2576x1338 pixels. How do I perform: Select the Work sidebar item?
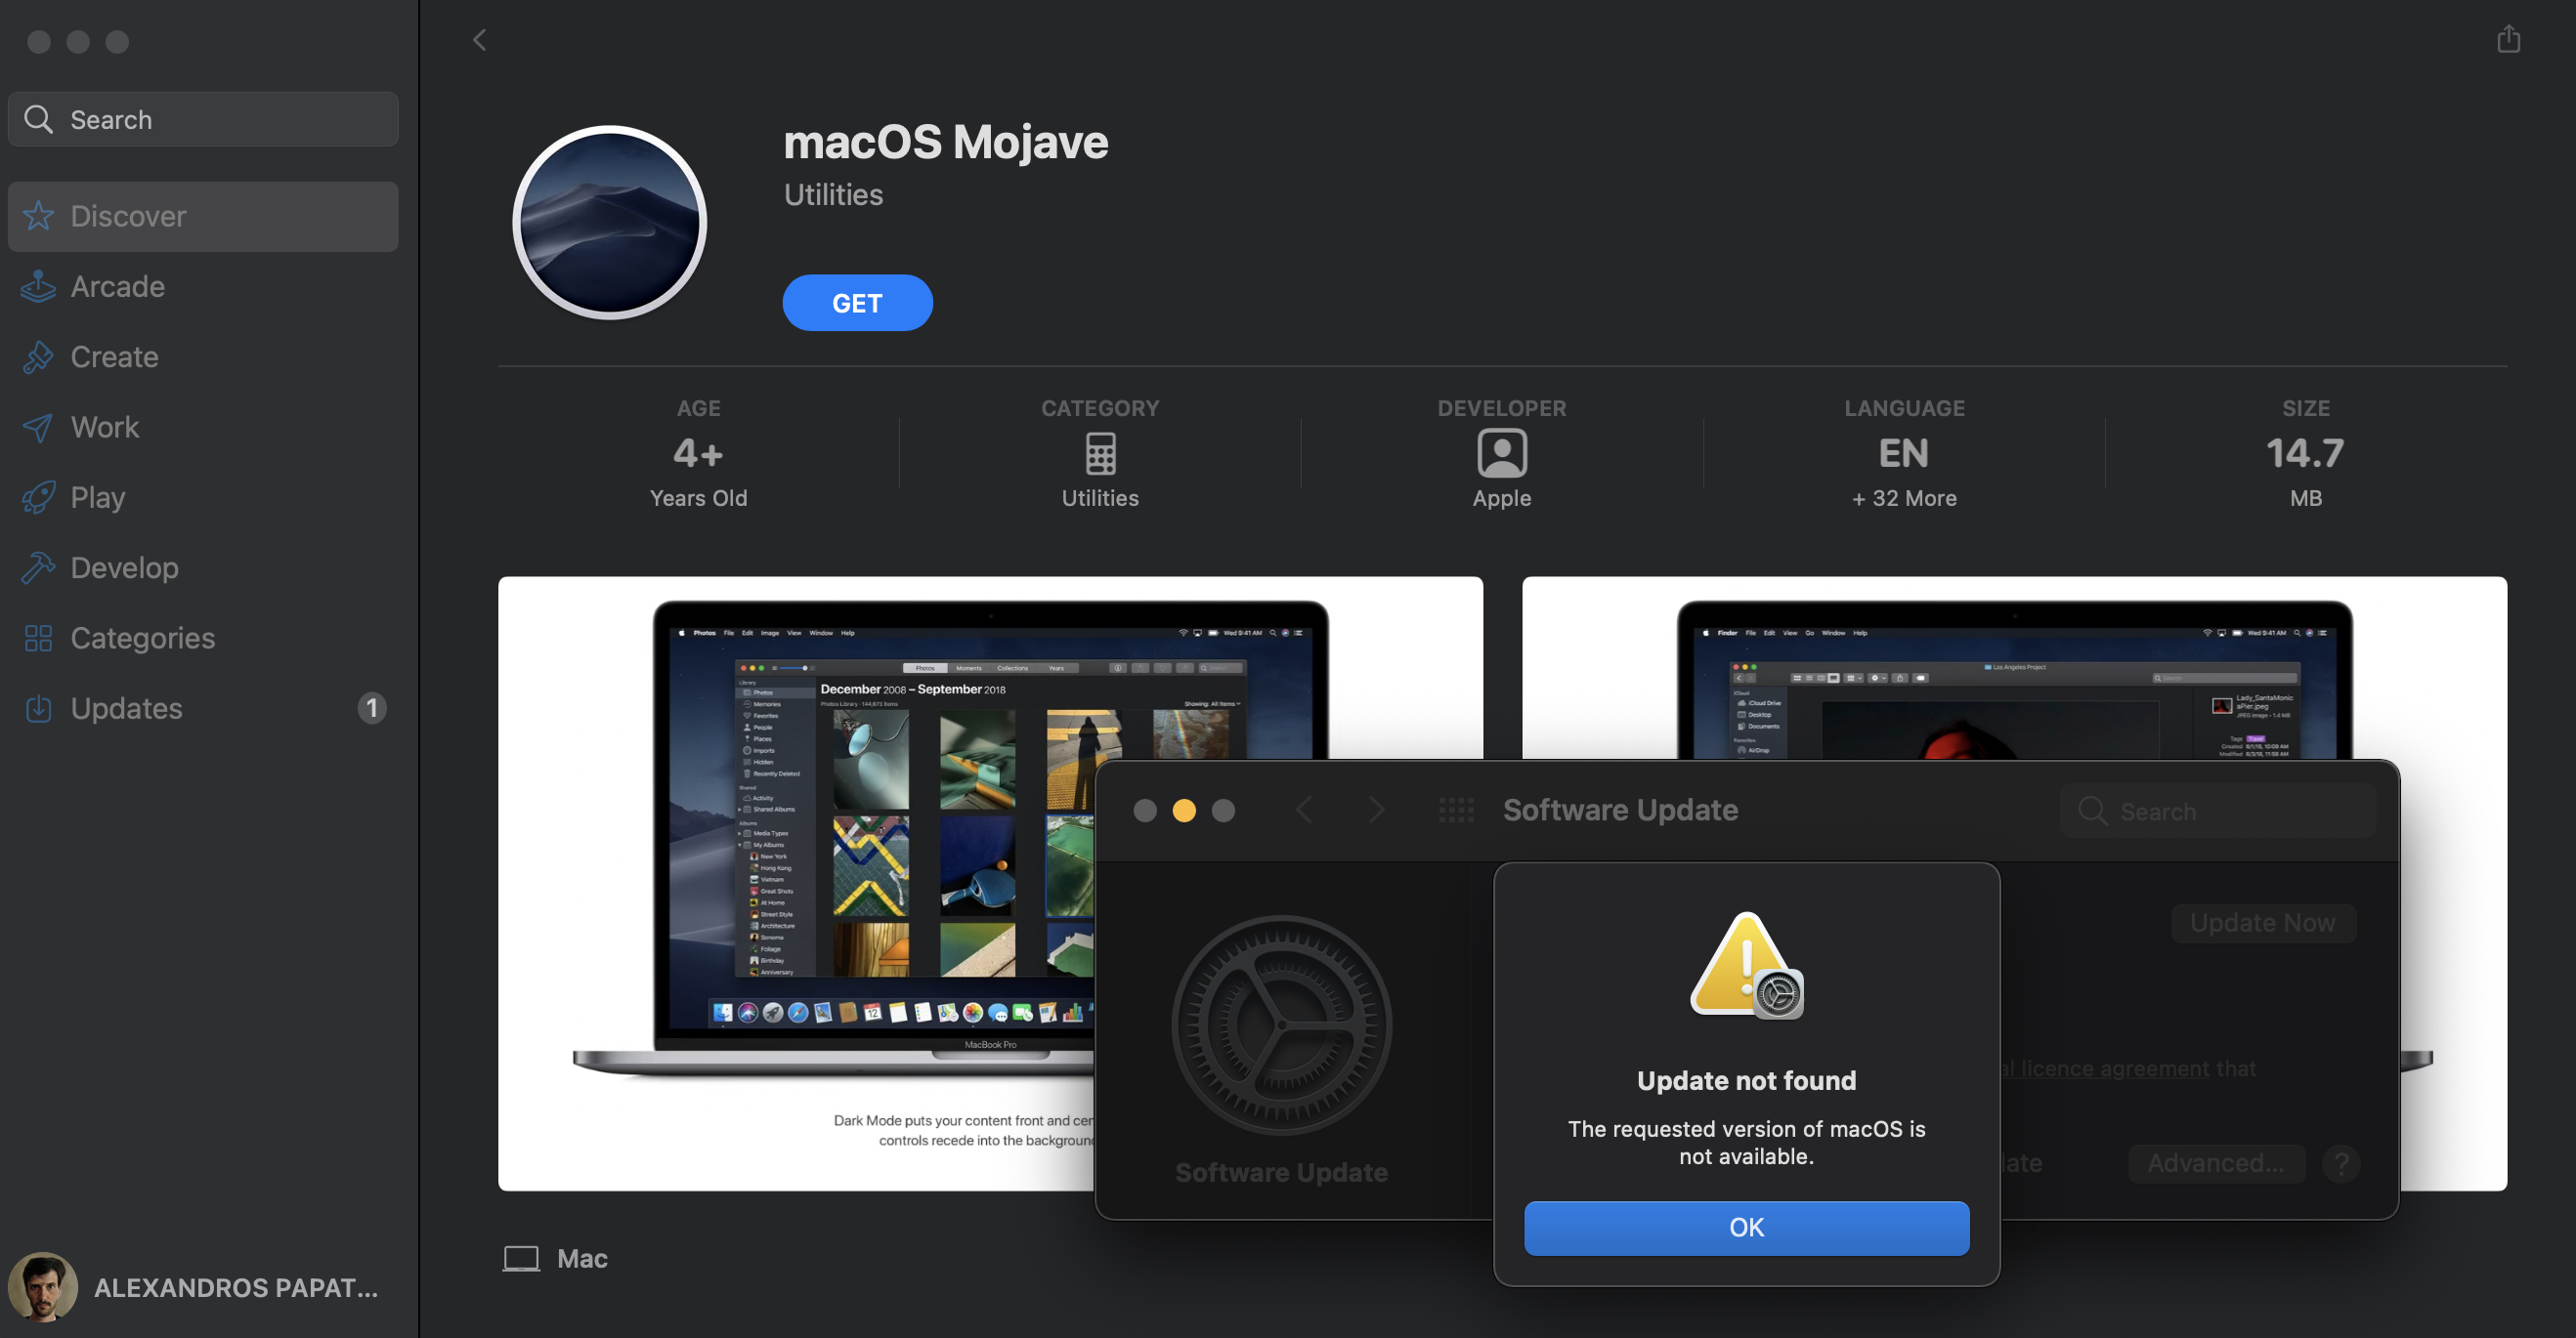coord(104,427)
